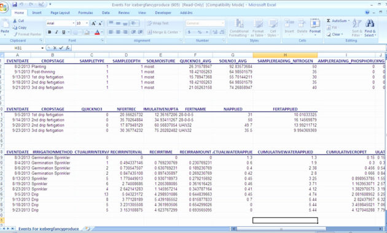Decrease decimal places
387x233 pixels.
(222, 32)
